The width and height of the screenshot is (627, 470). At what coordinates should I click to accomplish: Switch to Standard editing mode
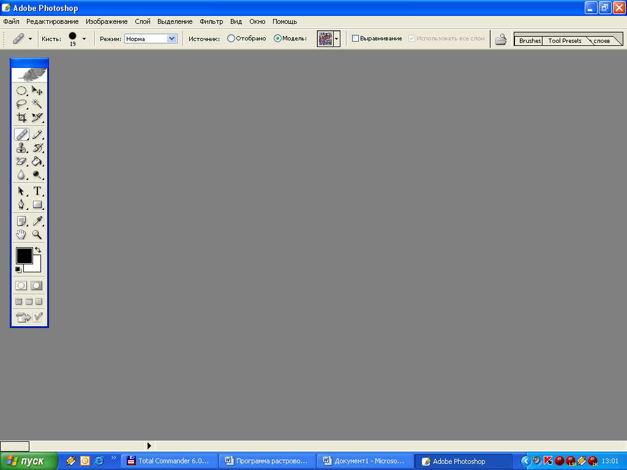(21, 285)
